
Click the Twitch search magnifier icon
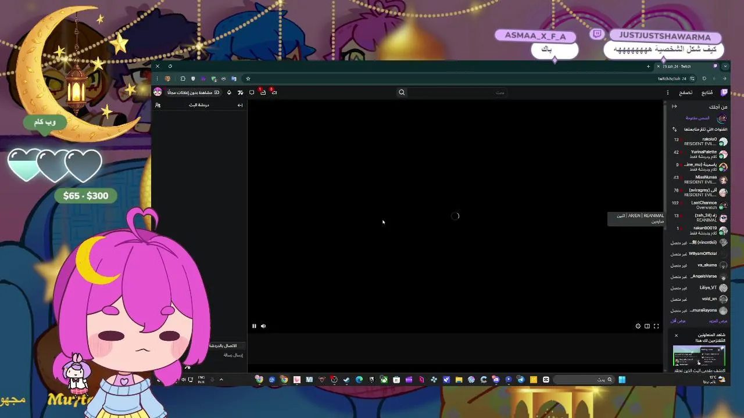[x=402, y=92]
